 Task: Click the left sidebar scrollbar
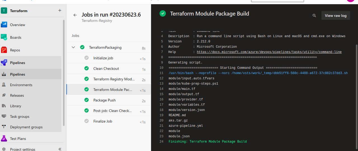[64, 72]
